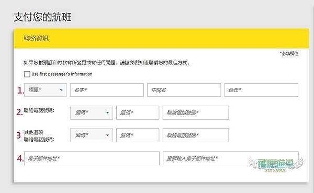The height and width of the screenshot is (193, 314).
Task: Click 區碼 field in 聯絡電話號碼 row
Action: coord(138,113)
